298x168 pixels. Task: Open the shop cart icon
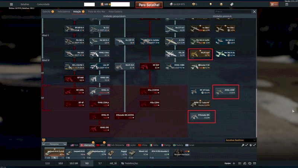(274, 4)
